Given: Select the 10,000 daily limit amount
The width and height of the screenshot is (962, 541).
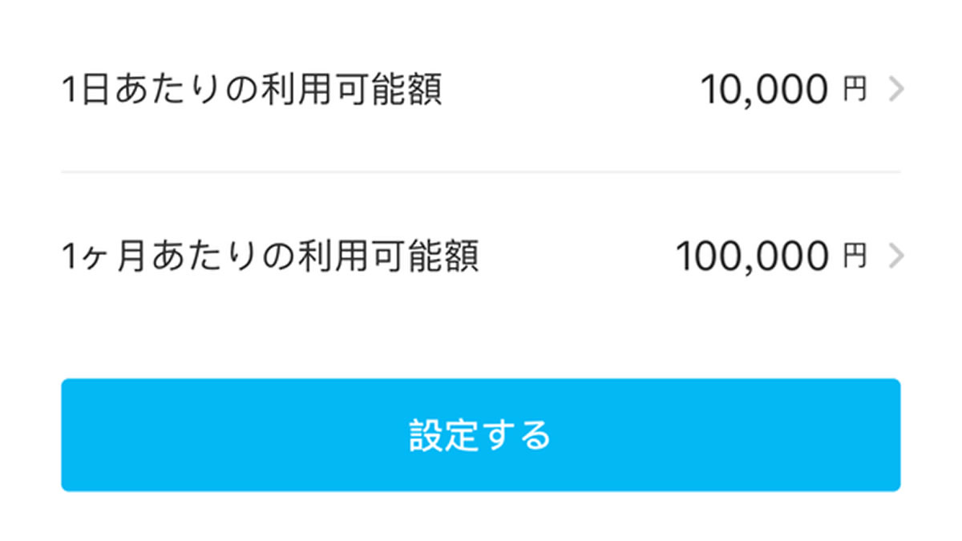Looking at the screenshot, I should (x=764, y=91).
